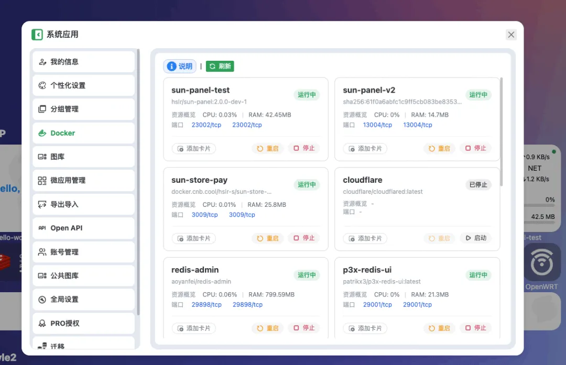Click the green app logo icon
Viewport: 566px width, 365px height.
pos(37,35)
